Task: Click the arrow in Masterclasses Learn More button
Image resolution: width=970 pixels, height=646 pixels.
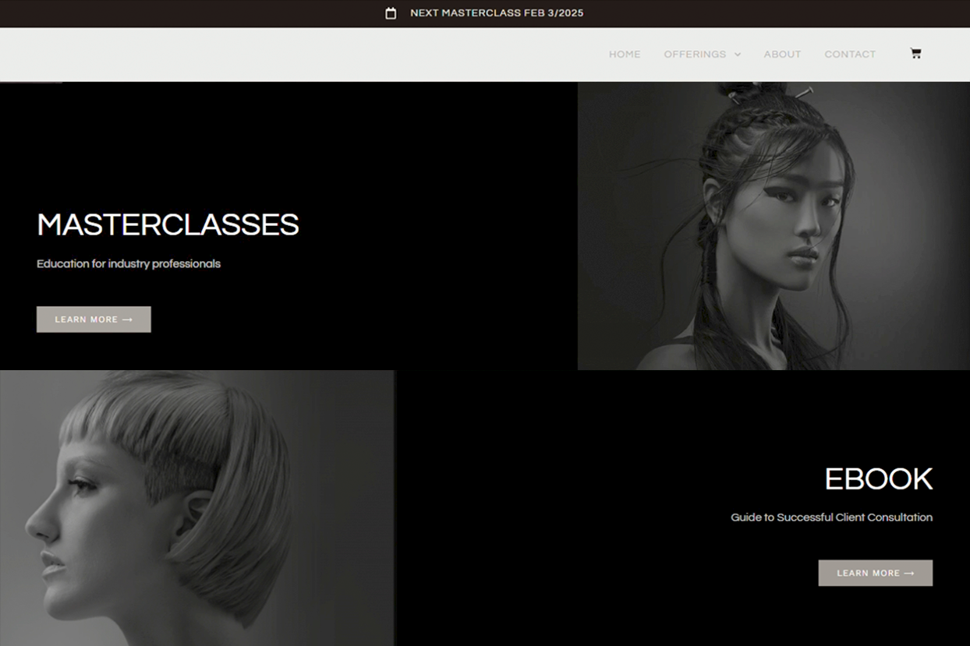Action: pos(128,319)
